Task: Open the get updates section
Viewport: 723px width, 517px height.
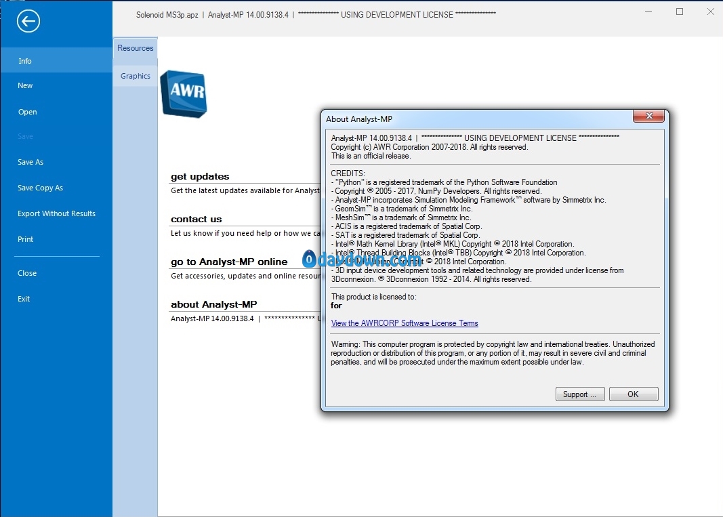Action: [200, 176]
